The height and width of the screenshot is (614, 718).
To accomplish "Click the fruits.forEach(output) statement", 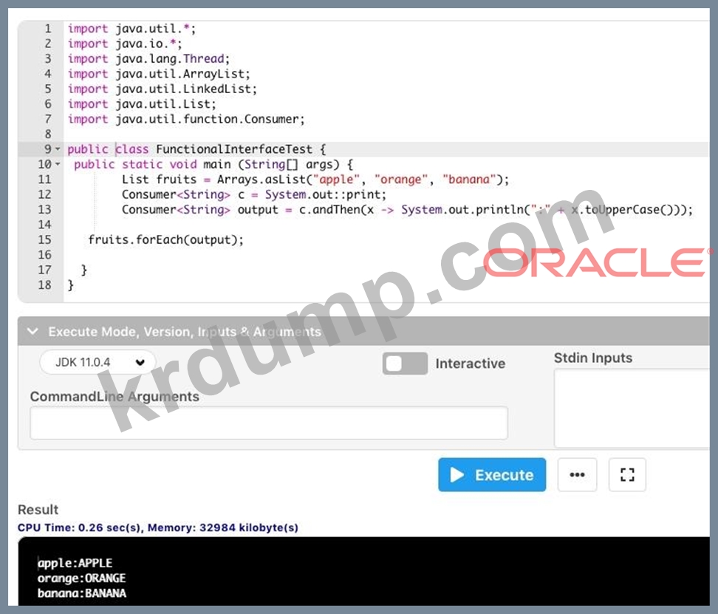I will pos(165,239).
